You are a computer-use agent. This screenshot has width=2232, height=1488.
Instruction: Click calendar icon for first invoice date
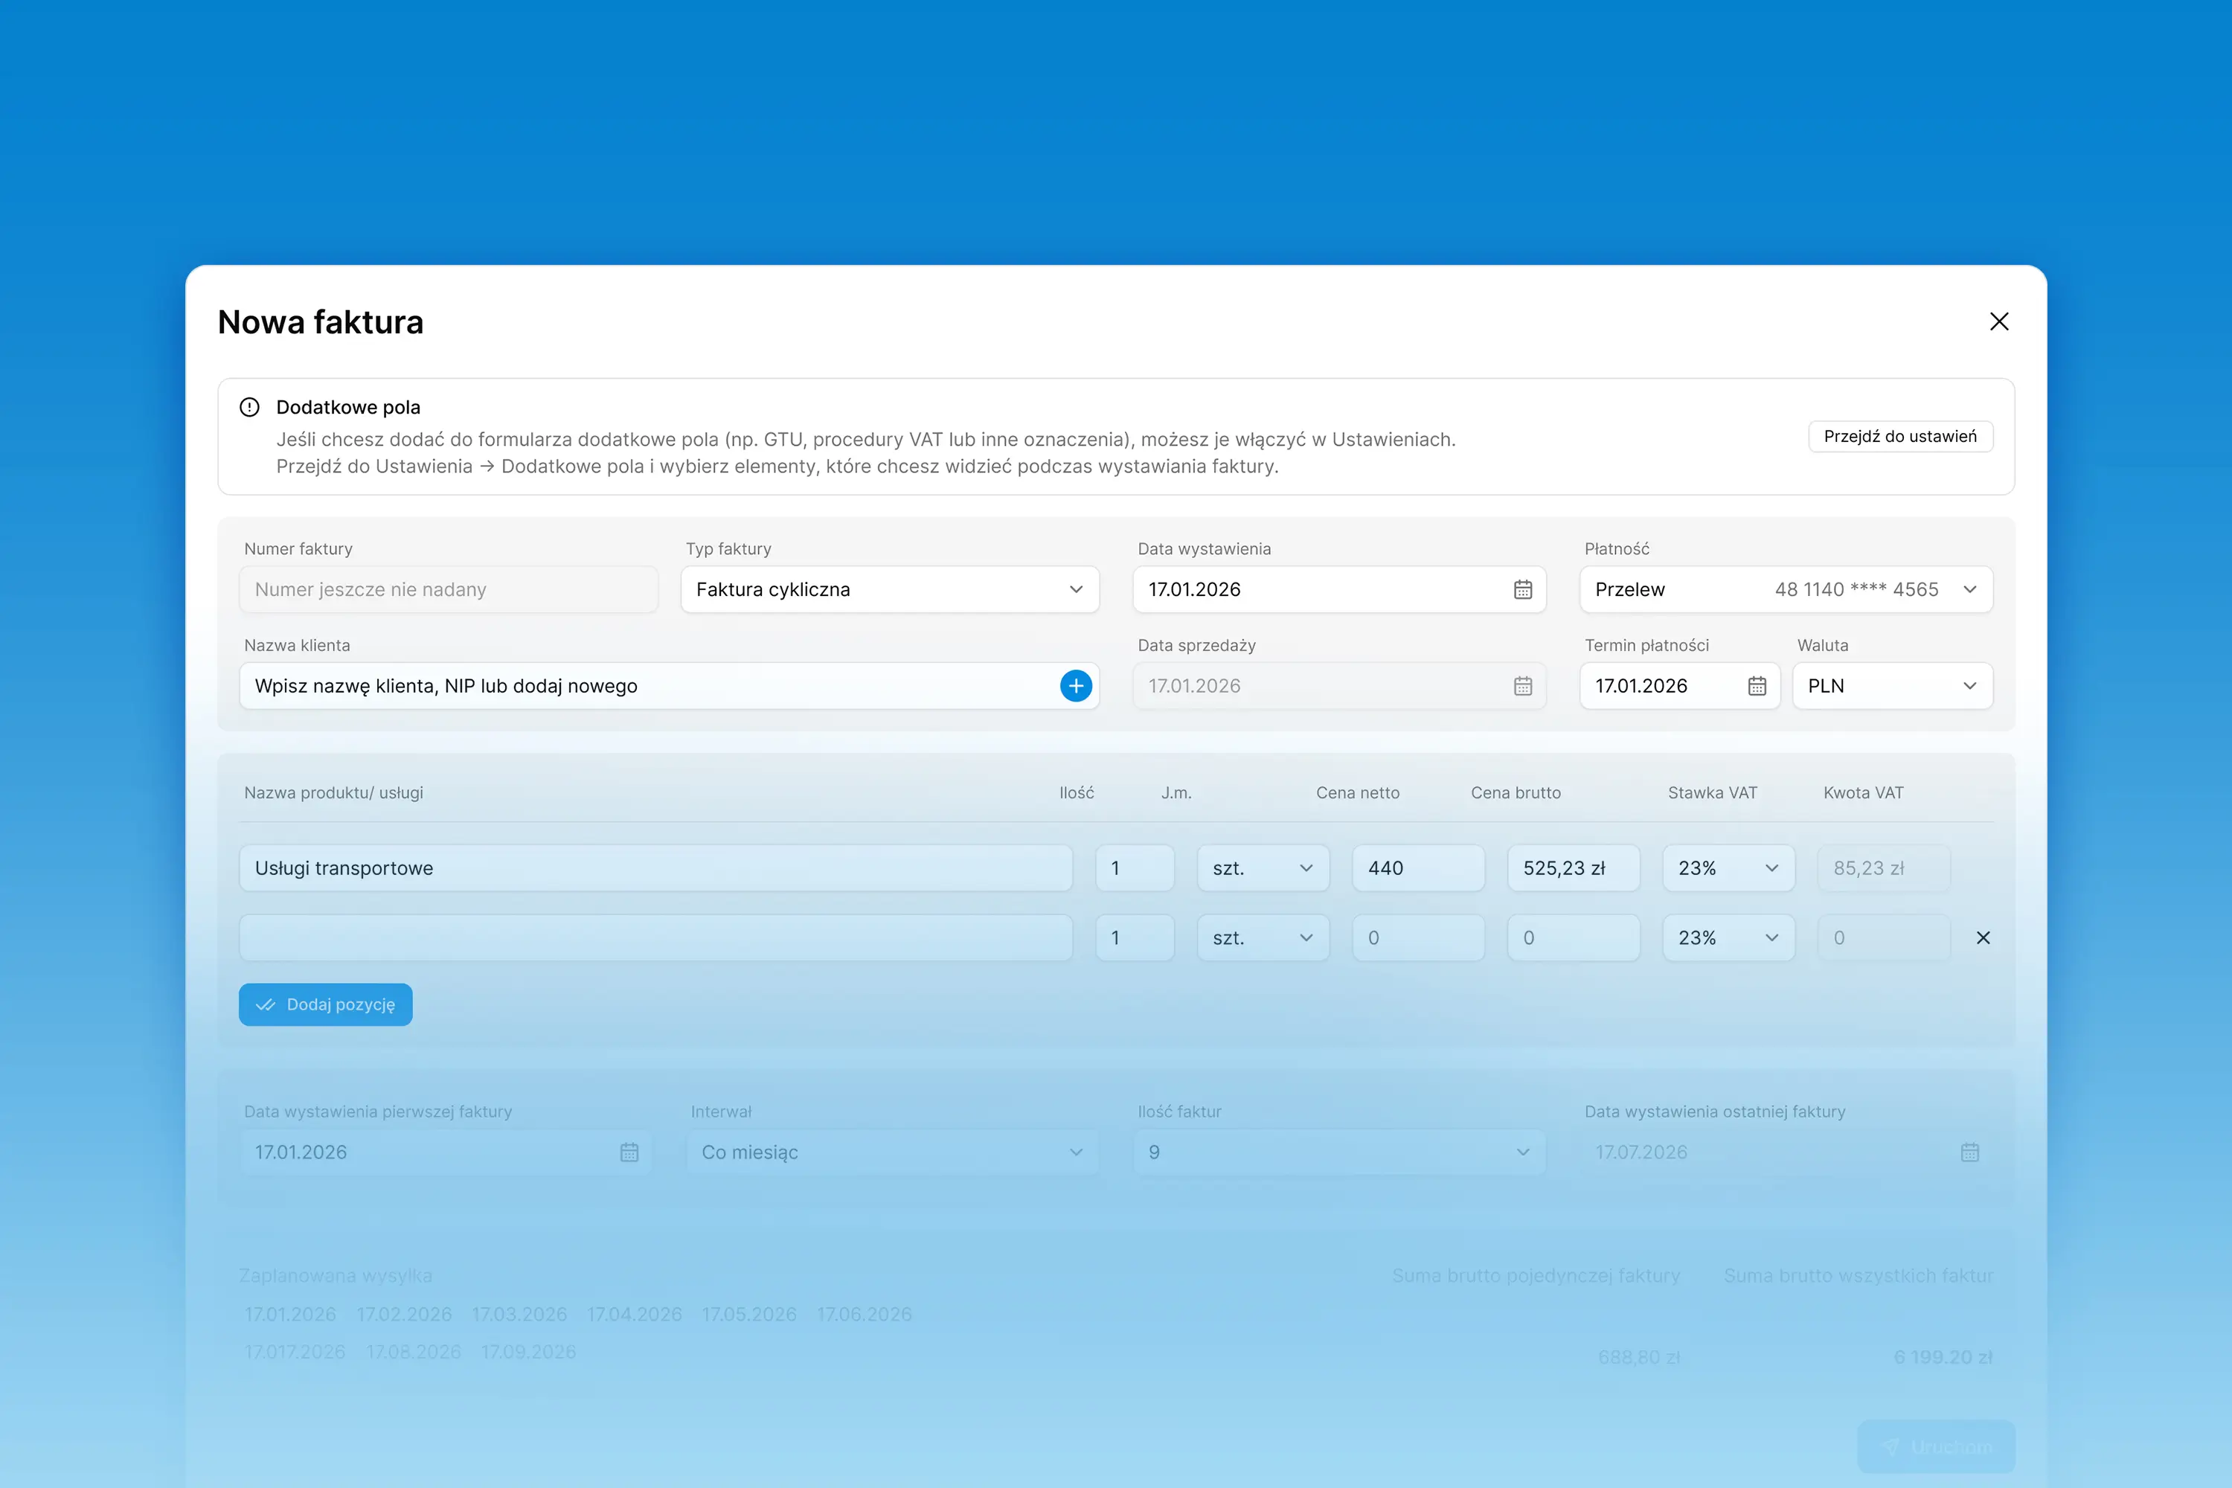point(629,1152)
